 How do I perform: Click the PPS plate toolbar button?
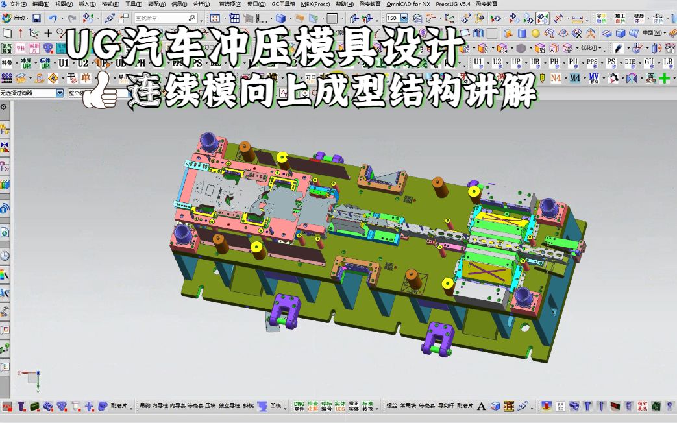[592, 63]
